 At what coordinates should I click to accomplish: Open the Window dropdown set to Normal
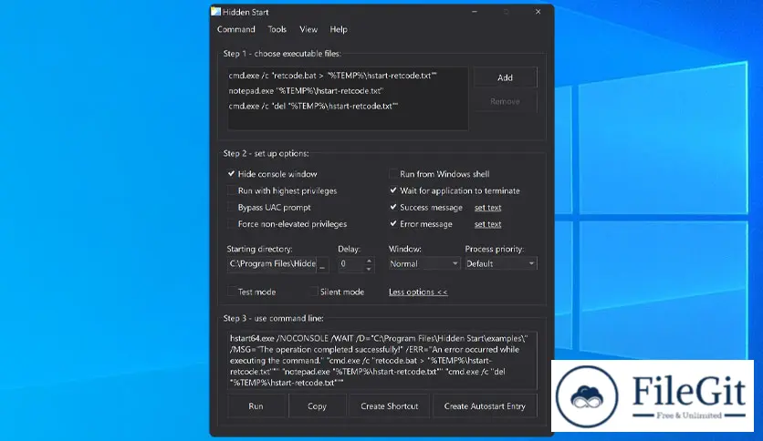pos(423,263)
